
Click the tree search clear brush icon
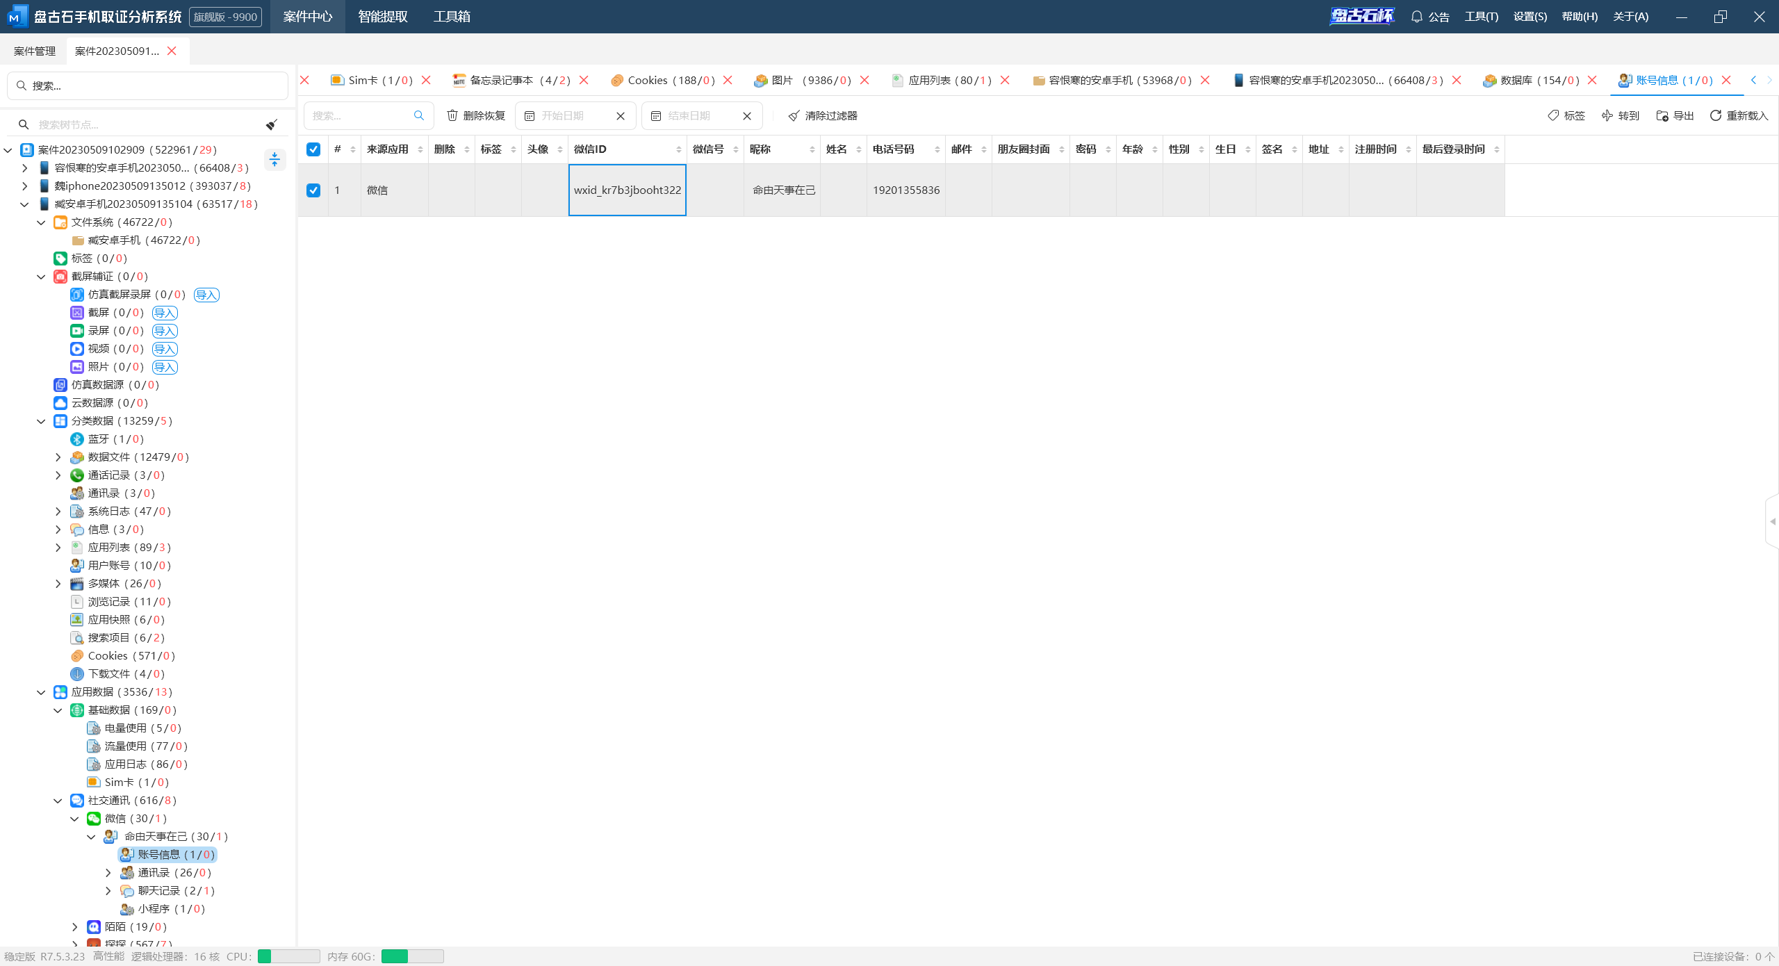pyautogui.click(x=272, y=124)
